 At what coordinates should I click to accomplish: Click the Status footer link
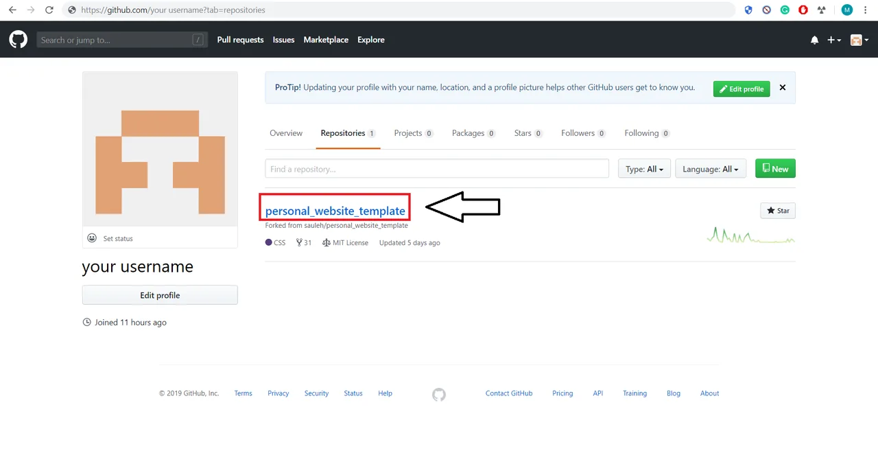coord(353,393)
